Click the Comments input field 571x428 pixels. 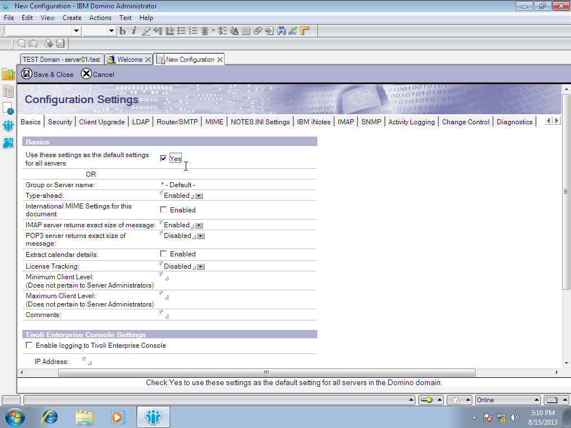[164, 315]
